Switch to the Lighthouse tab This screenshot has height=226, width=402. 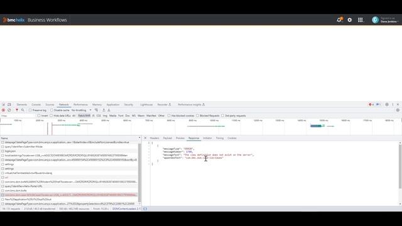pos(146,105)
